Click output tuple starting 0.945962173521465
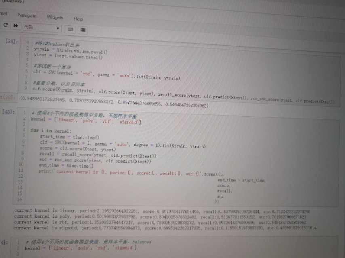Image resolution: width=345 pixels, height=258 pixels. tap(114, 102)
